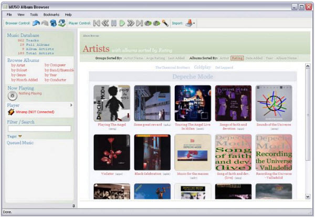Open the Bookmarks menu
Screen dimensions: 315x218
pos(51,14)
